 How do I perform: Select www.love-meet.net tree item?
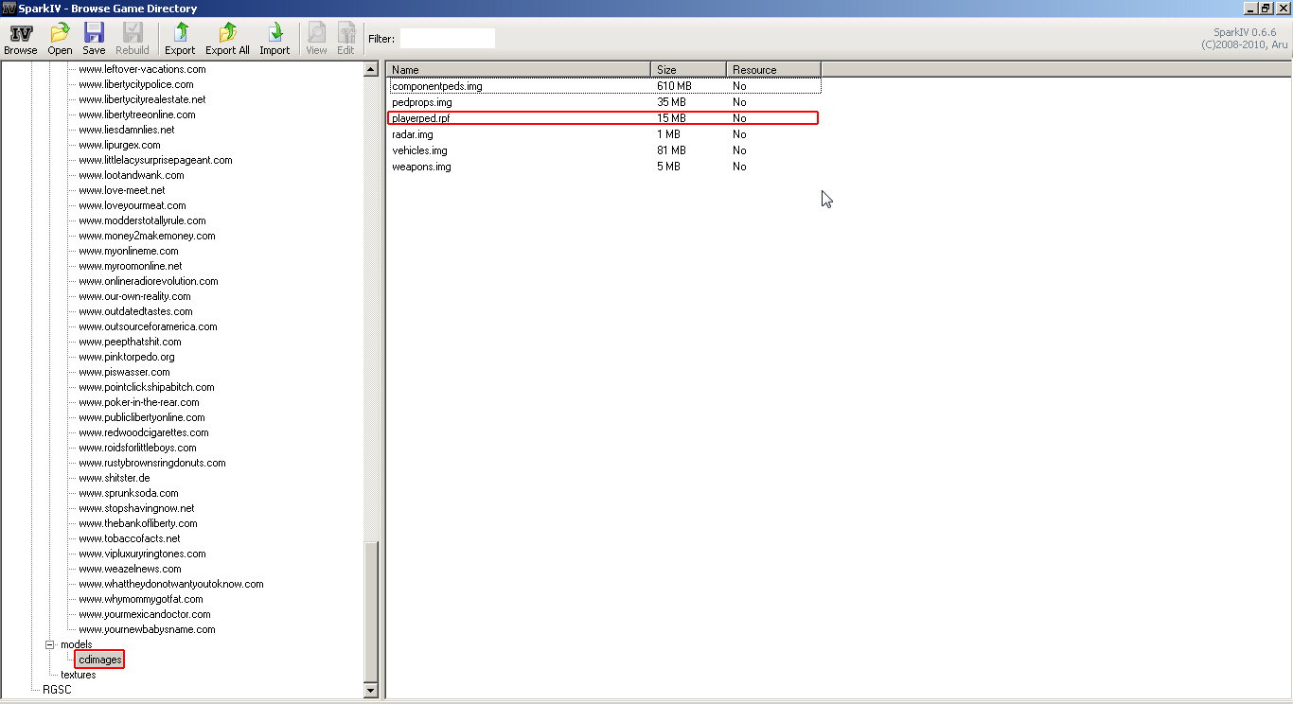[122, 190]
